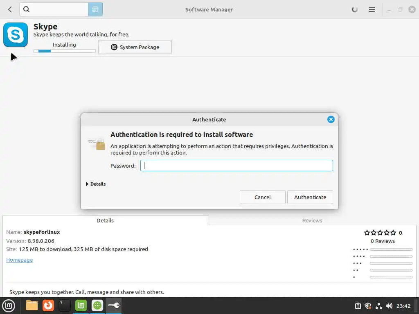Open the hamburger menu

tap(372, 10)
